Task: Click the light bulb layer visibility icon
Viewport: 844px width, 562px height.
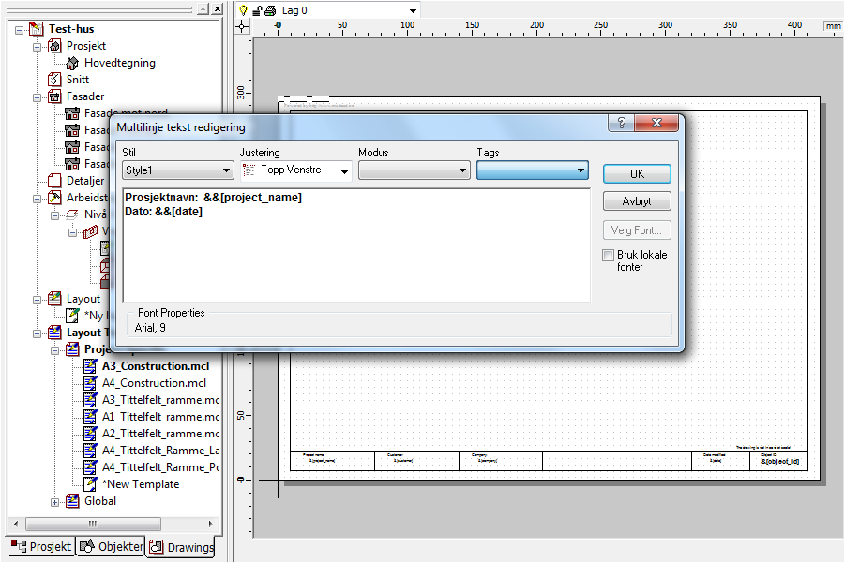Action: click(x=243, y=10)
